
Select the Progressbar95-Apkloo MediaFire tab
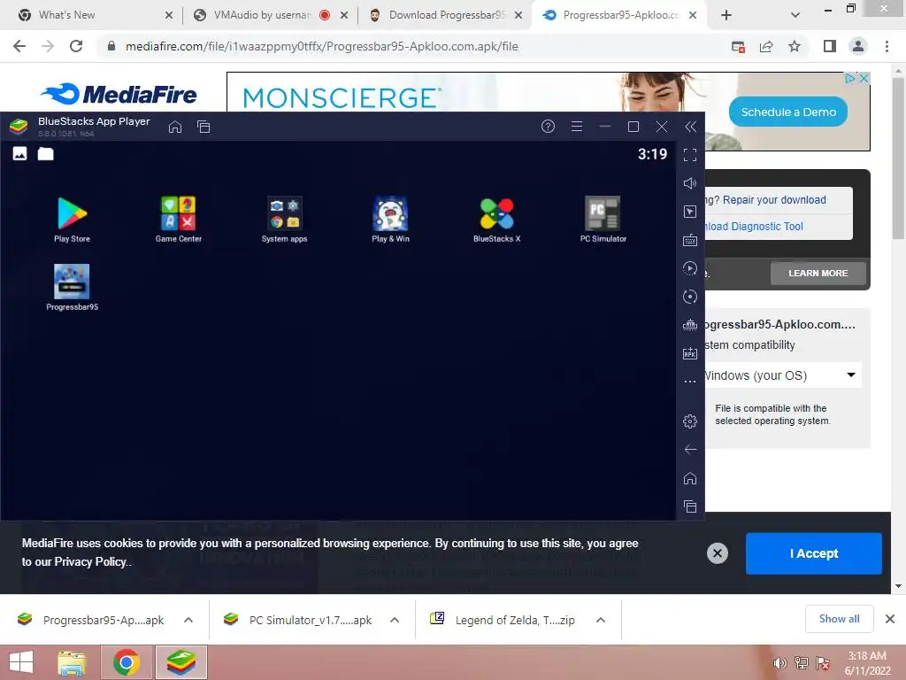pyautogui.click(x=618, y=15)
